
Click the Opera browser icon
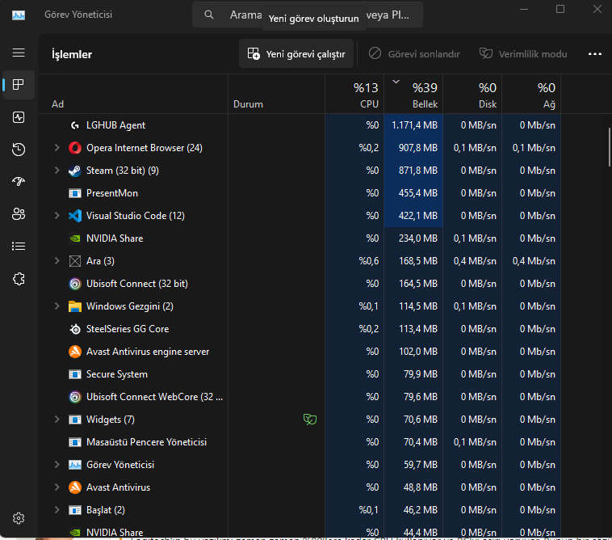pos(74,148)
